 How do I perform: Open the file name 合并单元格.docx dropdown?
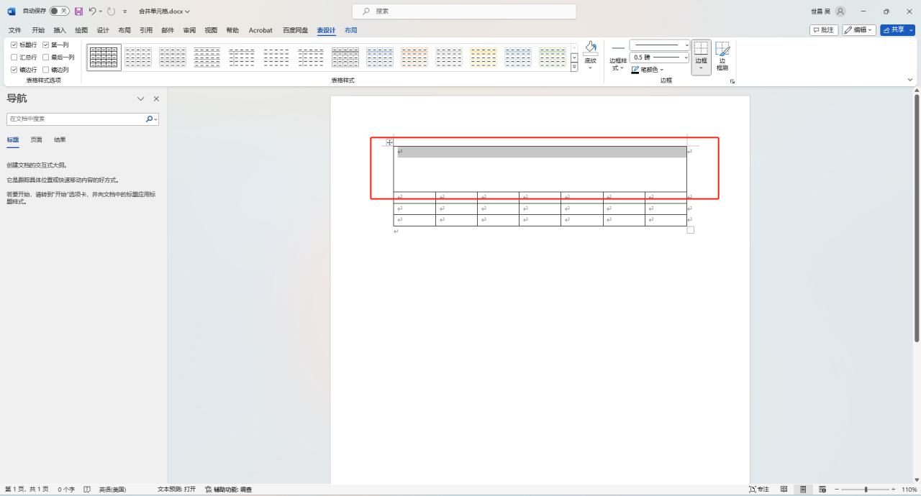[164, 12]
